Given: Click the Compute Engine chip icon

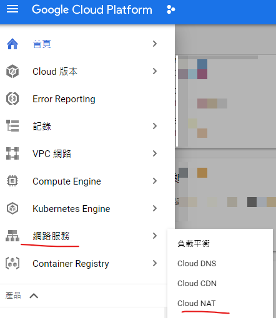Looking at the screenshot, I should (12, 181).
